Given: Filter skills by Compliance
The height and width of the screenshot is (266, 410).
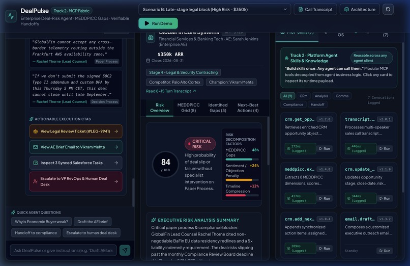Looking at the screenshot, I should pos(293,104).
